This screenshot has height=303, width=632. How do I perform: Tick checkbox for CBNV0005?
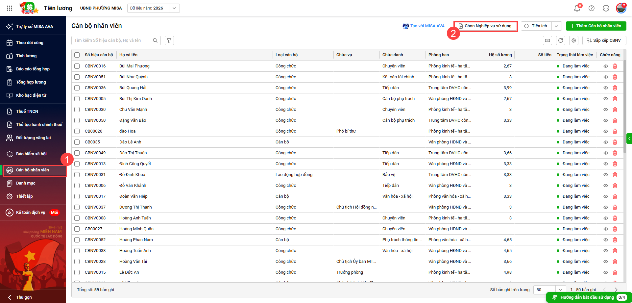[77, 99]
